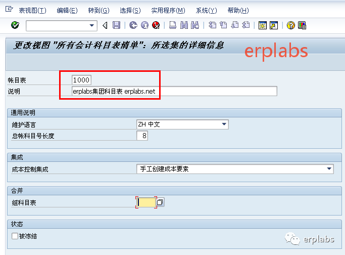Click the 组科目表 label

[24, 203]
